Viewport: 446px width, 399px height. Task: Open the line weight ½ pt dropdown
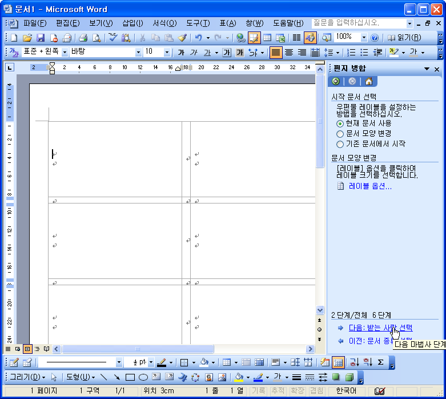tap(151, 362)
